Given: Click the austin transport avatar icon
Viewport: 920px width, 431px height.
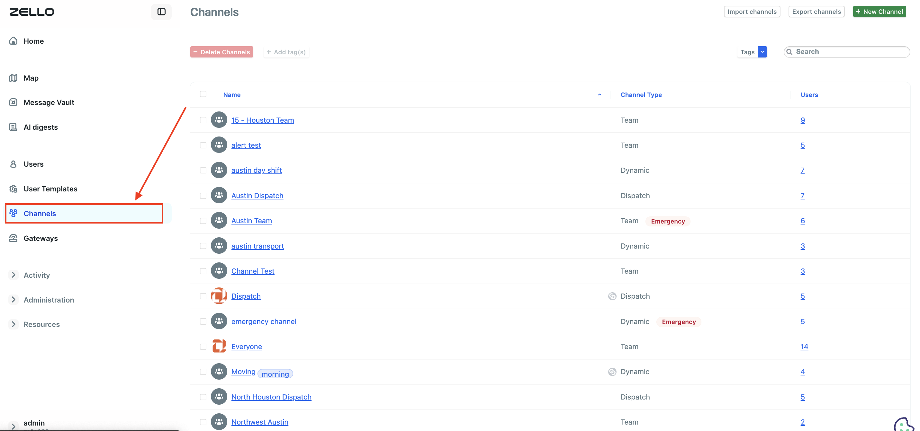Looking at the screenshot, I should click(219, 246).
